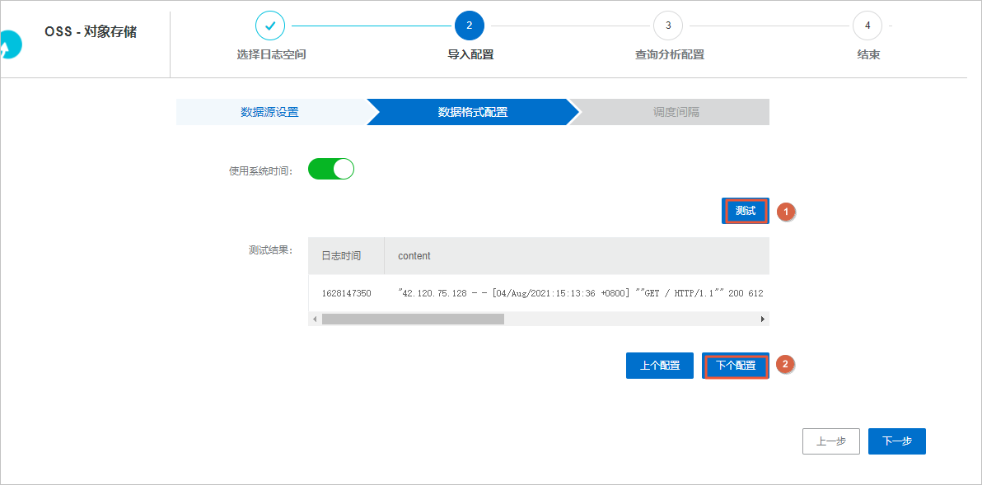
Task: Select the step 2 导入配置 circle
Action: pos(470,26)
